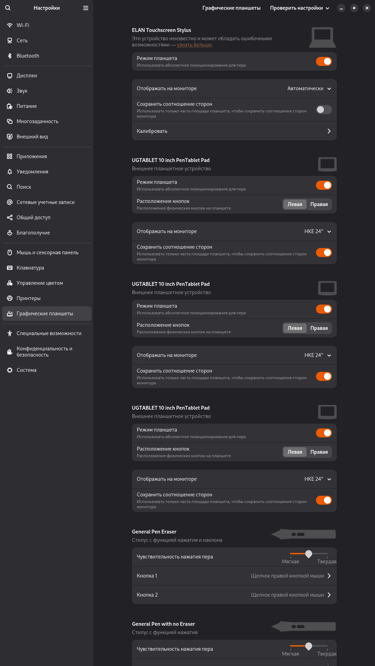
Task: Click General Pen Eraser pressure slider
Action: (309, 554)
